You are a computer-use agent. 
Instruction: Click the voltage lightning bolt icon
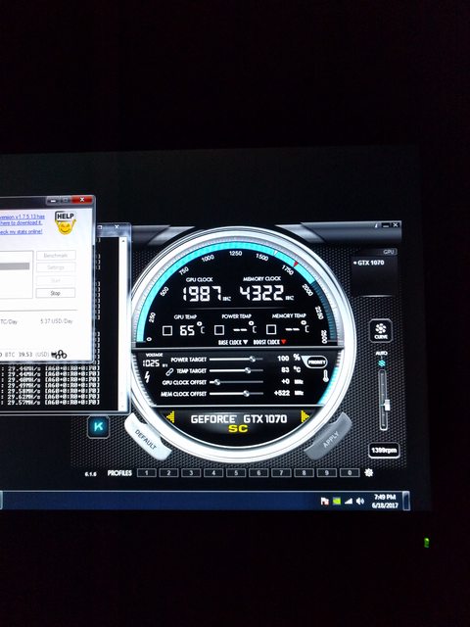click(x=147, y=376)
